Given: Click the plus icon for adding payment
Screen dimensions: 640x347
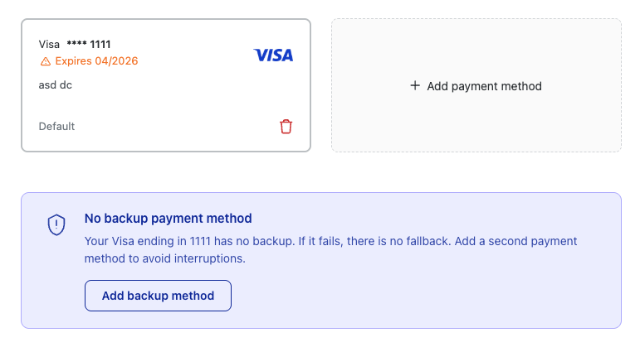Looking at the screenshot, I should [415, 85].
